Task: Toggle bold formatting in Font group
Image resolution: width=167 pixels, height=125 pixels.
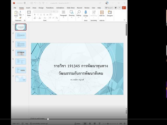Action: (35, 15)
